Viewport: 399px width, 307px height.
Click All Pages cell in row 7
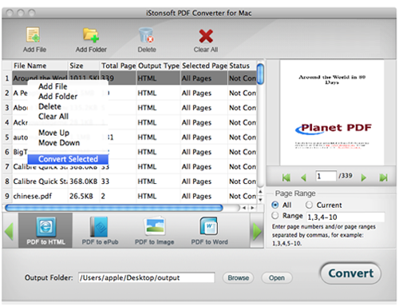[x=204, y=167]
